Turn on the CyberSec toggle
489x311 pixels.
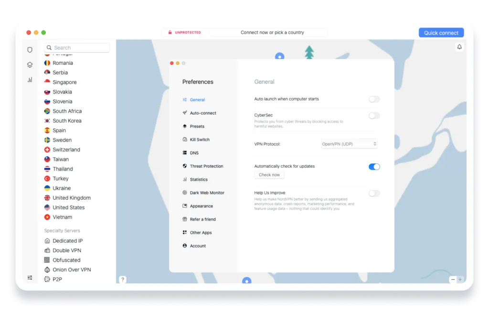[374, 116]
